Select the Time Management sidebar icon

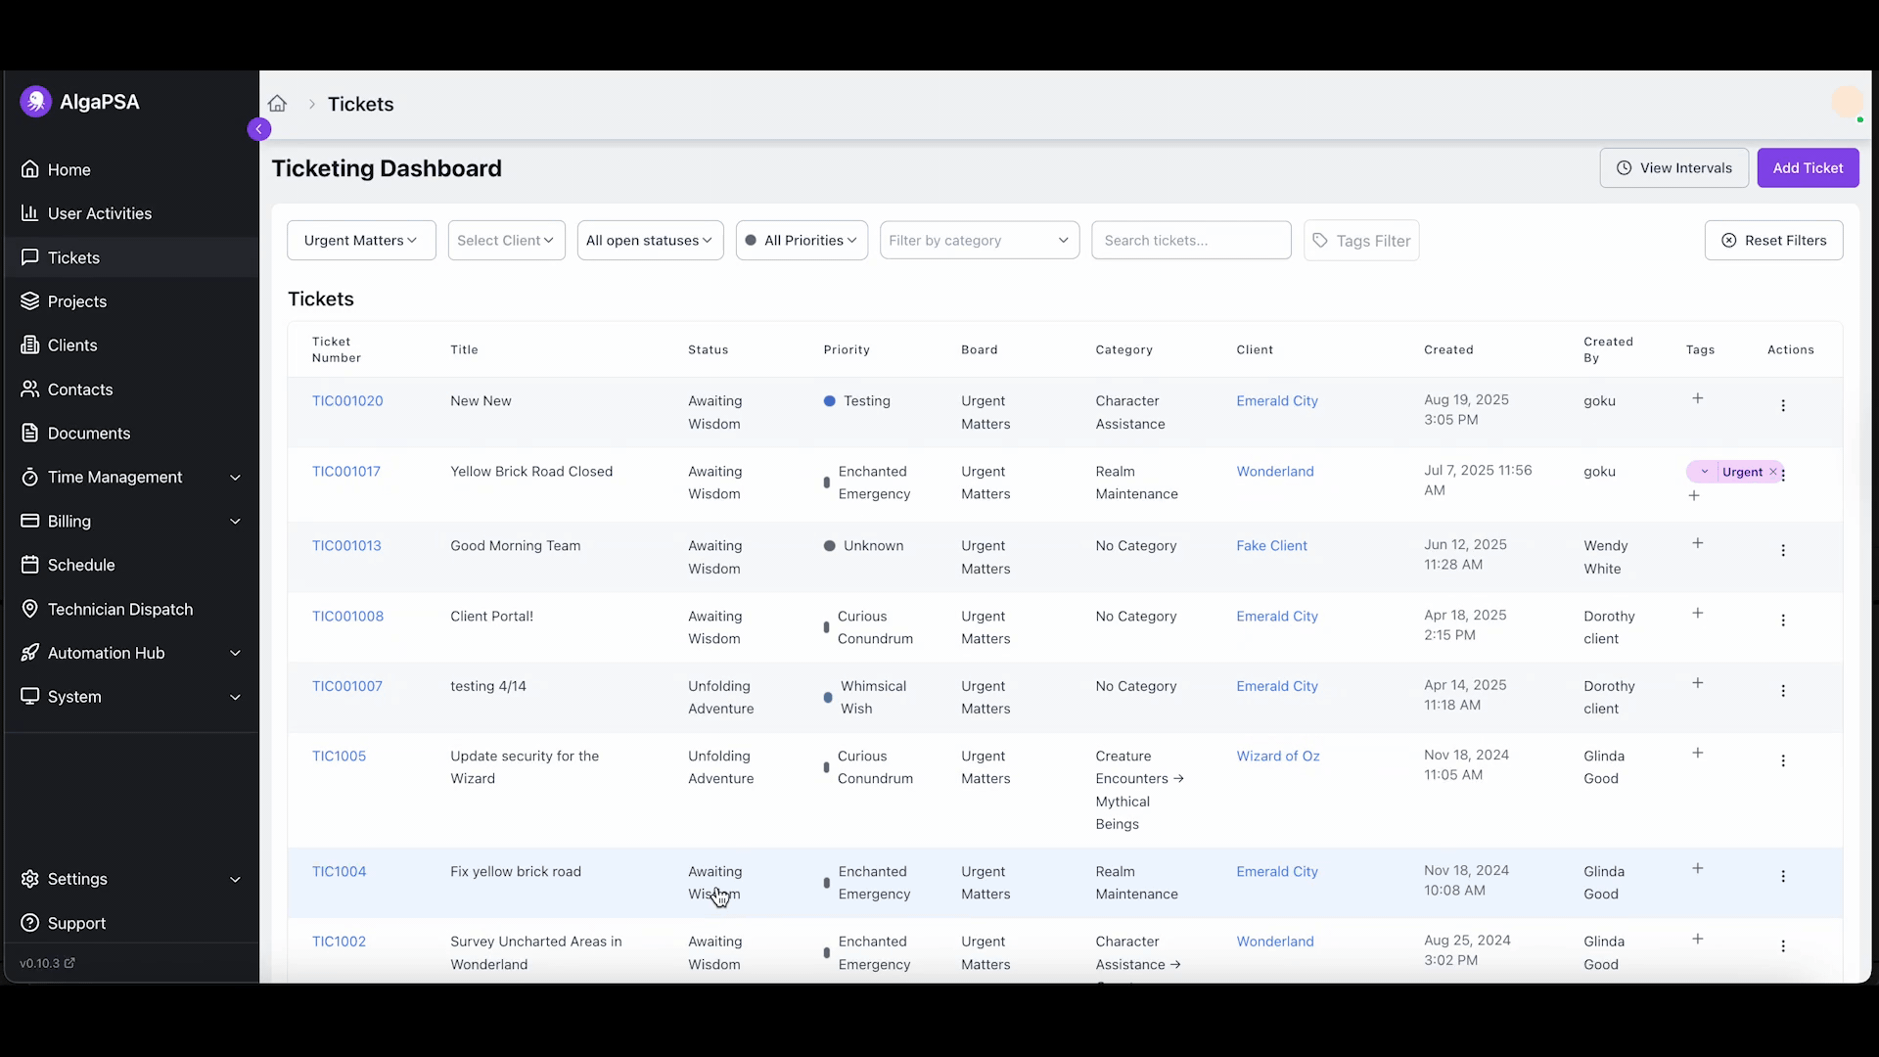tap(30, 478)
